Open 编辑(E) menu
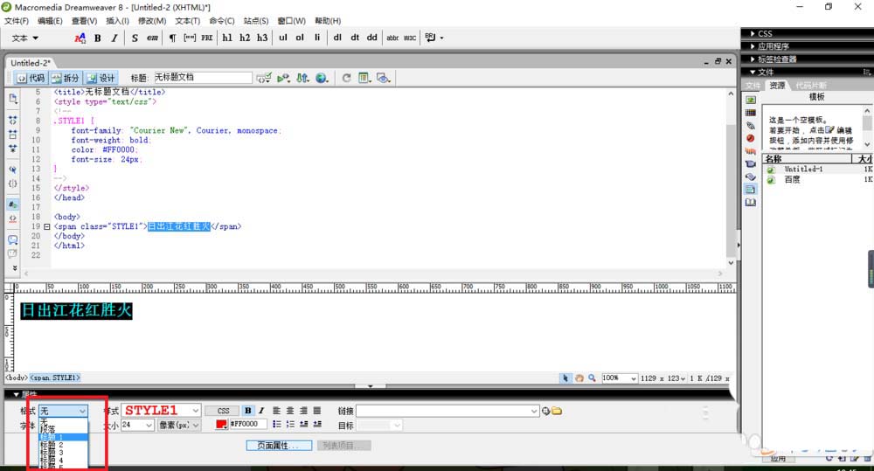The width and height of the screenshot is (874, 471). (50, 21)
